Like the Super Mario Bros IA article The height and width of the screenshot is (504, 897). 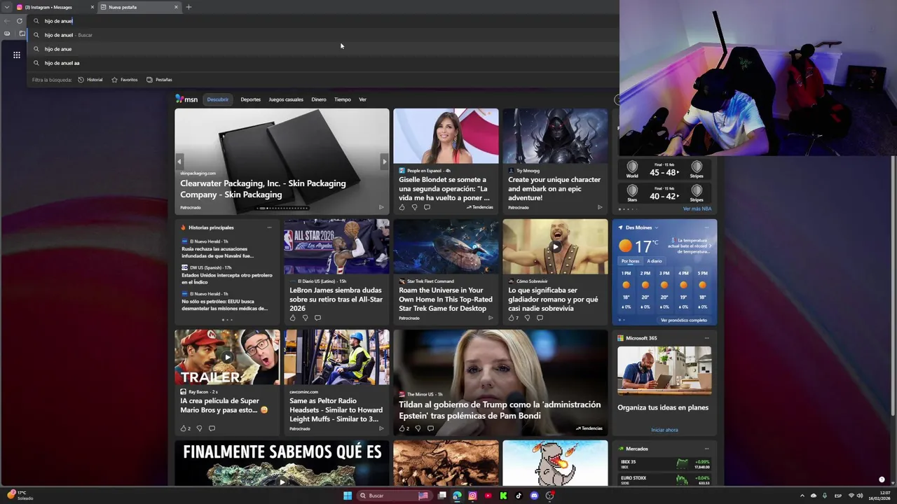click(185, 428)
